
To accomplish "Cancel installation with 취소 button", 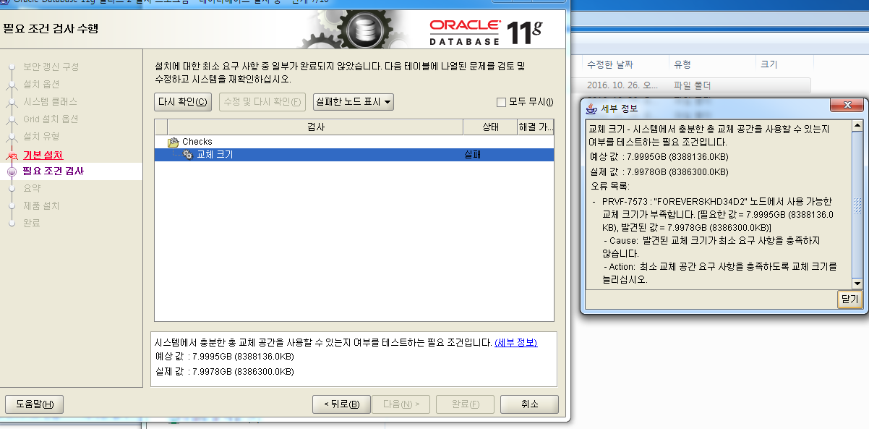I will point(529,404).
